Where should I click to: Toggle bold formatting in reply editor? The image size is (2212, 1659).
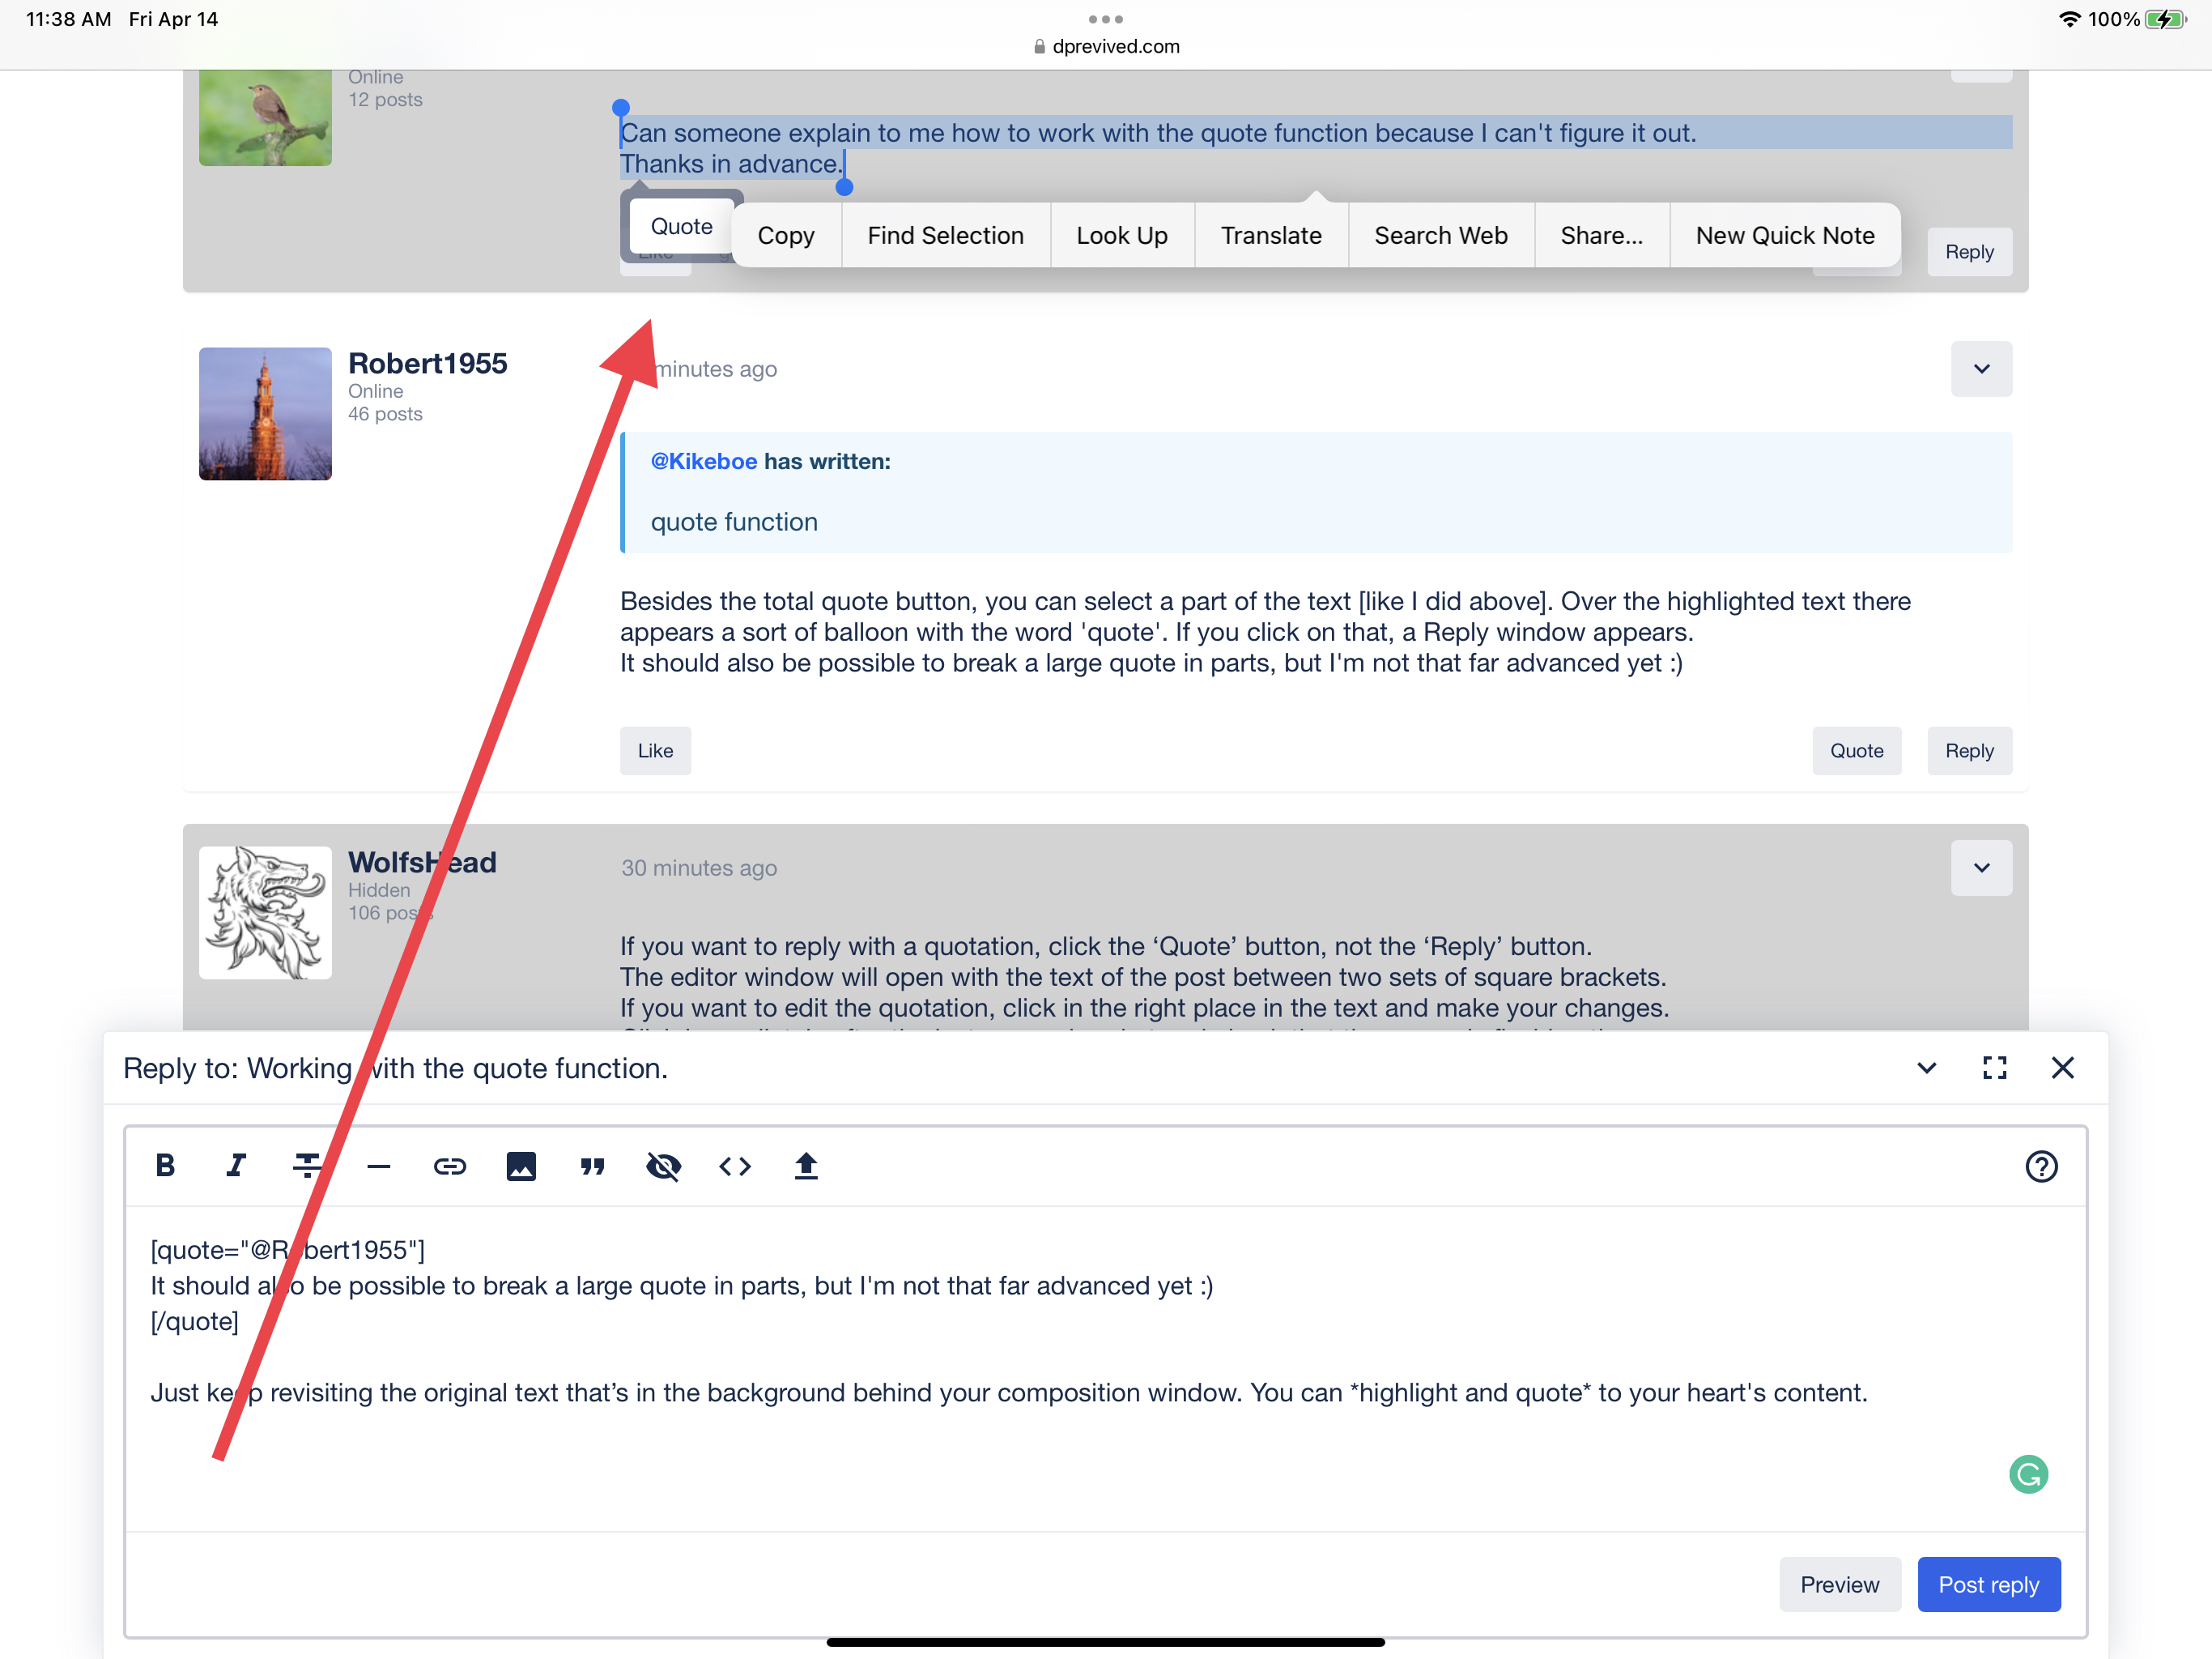click(166, 1166)
